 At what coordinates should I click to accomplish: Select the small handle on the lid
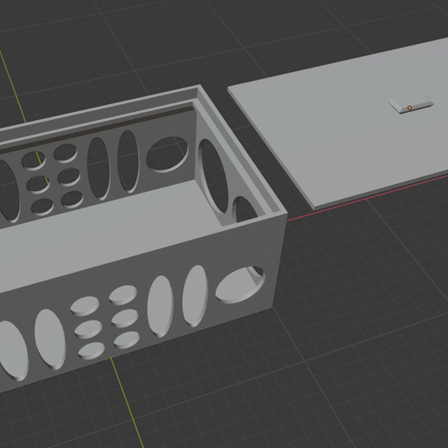tap(411, 103)
